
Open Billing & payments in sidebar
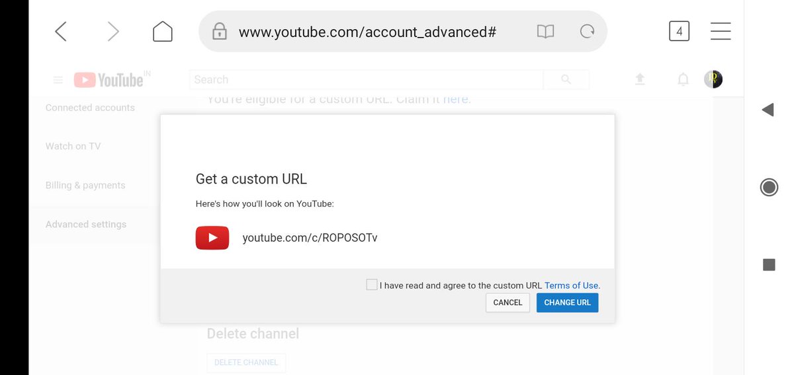(85, 186)
